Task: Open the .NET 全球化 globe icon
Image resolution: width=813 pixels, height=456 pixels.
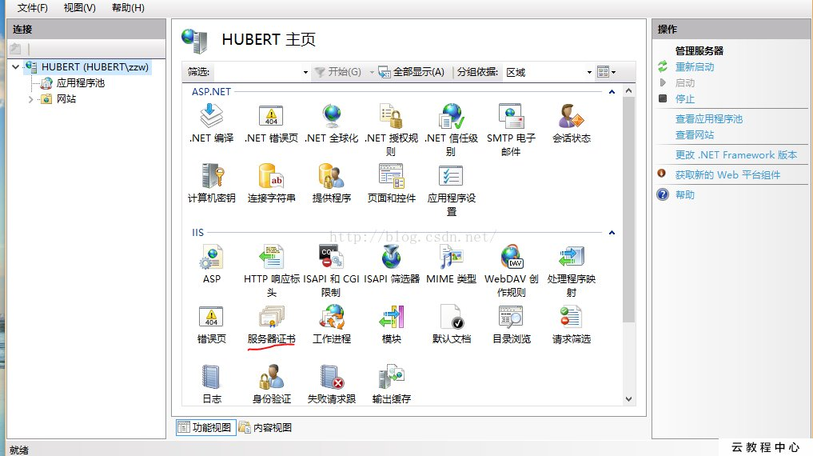Action: pos(331,116)
